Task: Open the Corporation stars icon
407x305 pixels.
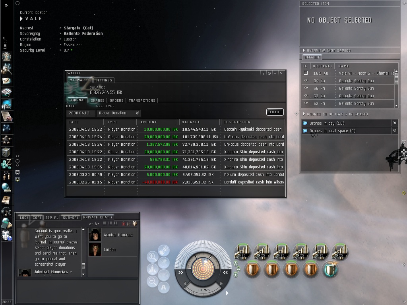Action: tap(6, 140)
